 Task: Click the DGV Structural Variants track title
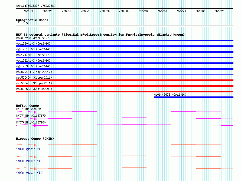(x=100, y=35)
